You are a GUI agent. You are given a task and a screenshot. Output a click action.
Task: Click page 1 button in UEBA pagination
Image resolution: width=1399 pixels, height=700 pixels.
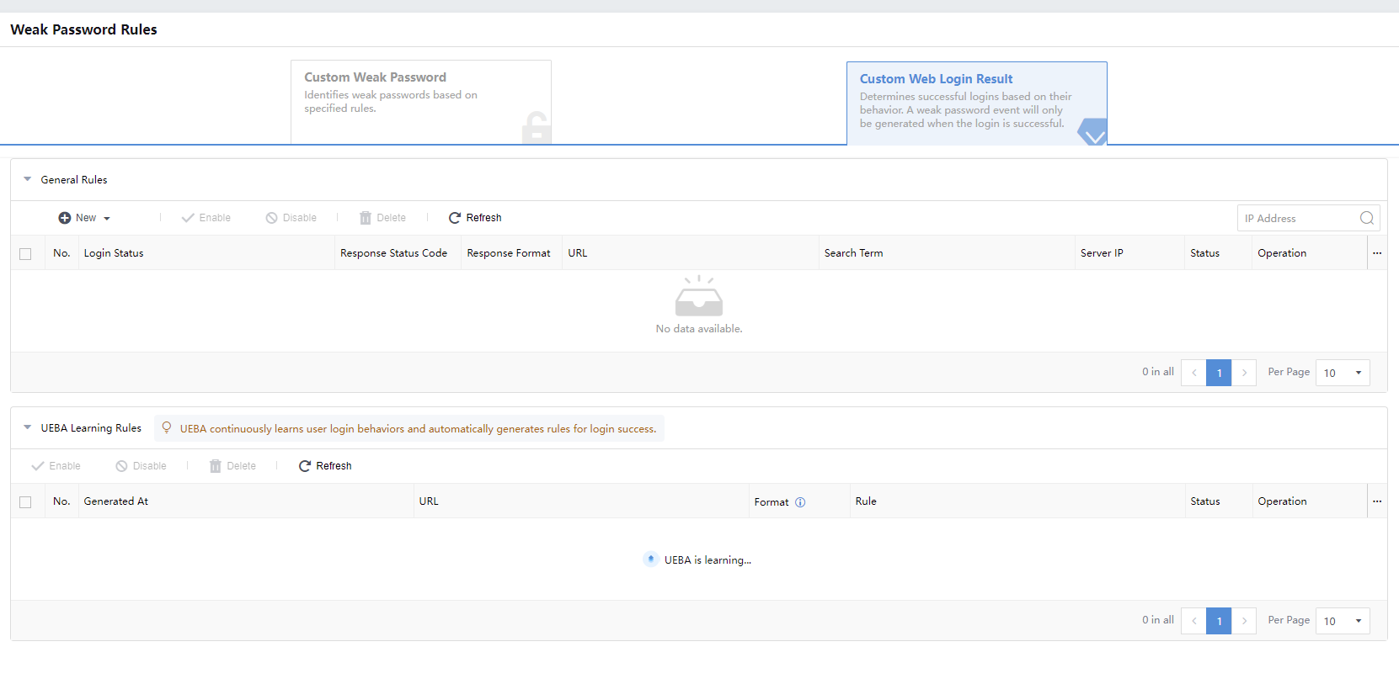1219,621
